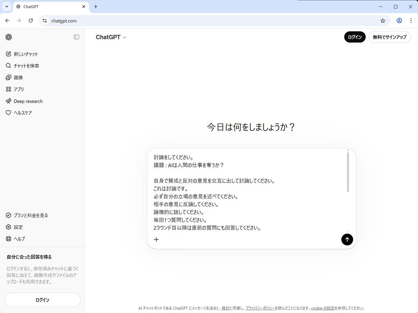The height and width of the screenshot is (313, 418).
Task: Expand the ChatGPT model selector dropdown
Action: (x=111, y=37)
